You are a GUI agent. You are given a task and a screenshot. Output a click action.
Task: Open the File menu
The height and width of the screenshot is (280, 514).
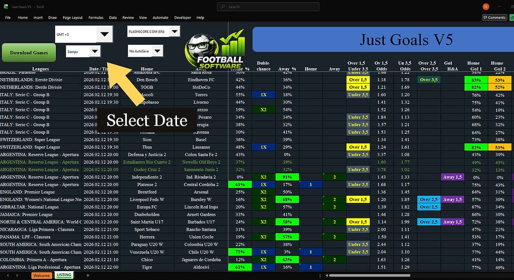[x=8, y=18]
